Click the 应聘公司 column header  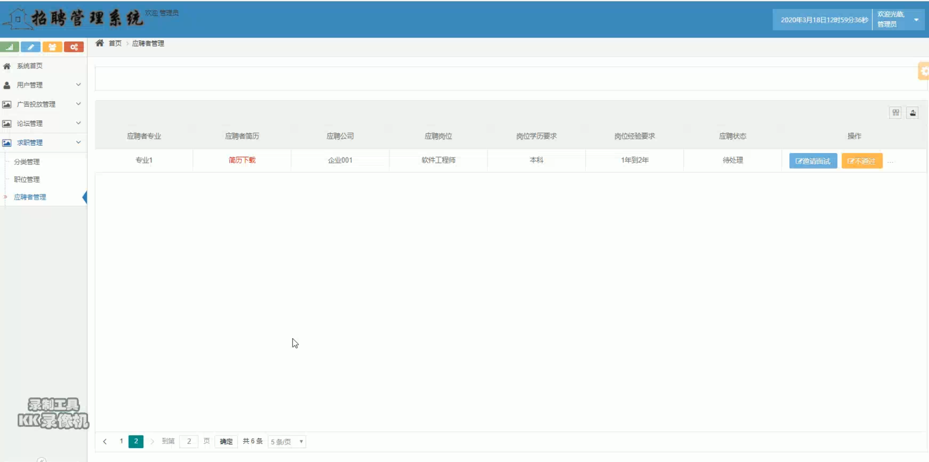[340, 136]
